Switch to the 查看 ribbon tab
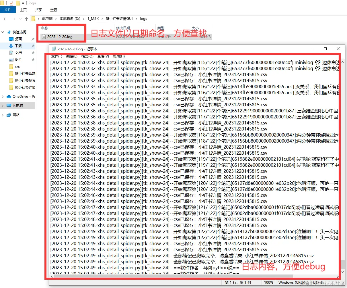The width and height of the screenshot is (347, 288). tap(54, 10)
